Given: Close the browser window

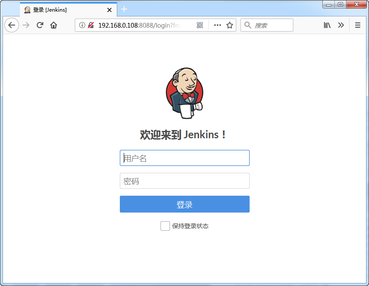Looking at the screenshot, I should (356, 4).
